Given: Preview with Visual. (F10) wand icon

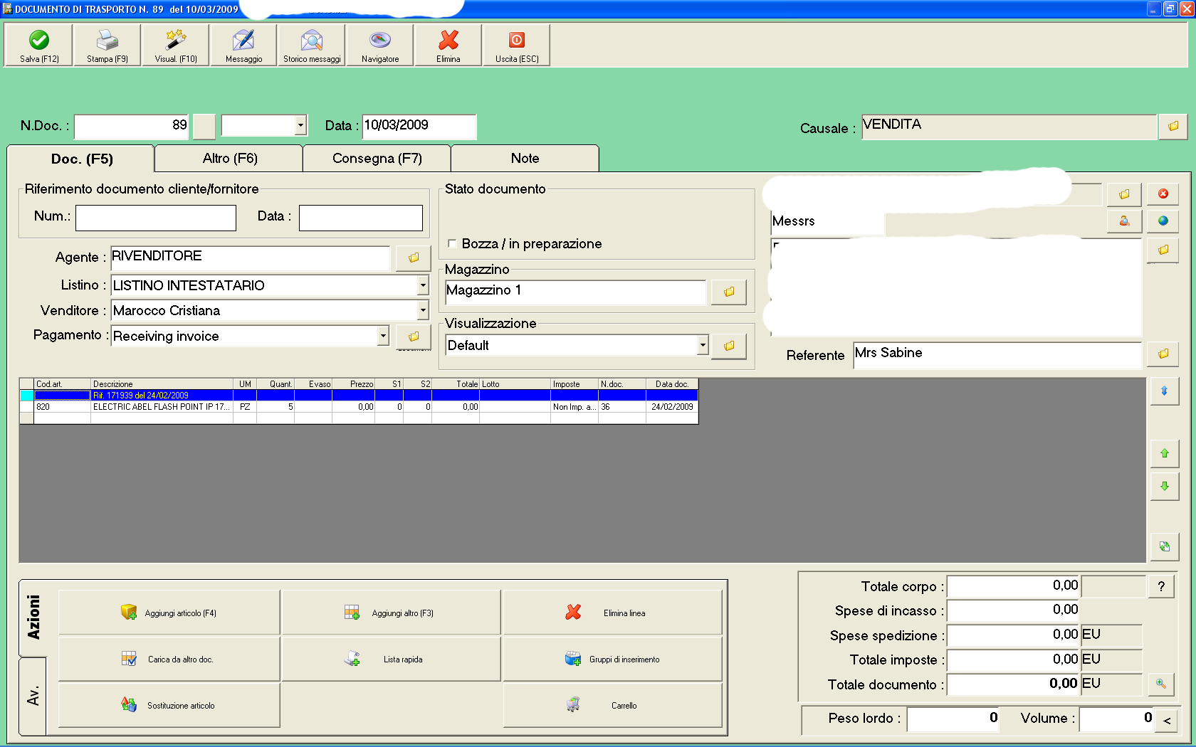Looking at the screenshot, I should coord(175,46).
